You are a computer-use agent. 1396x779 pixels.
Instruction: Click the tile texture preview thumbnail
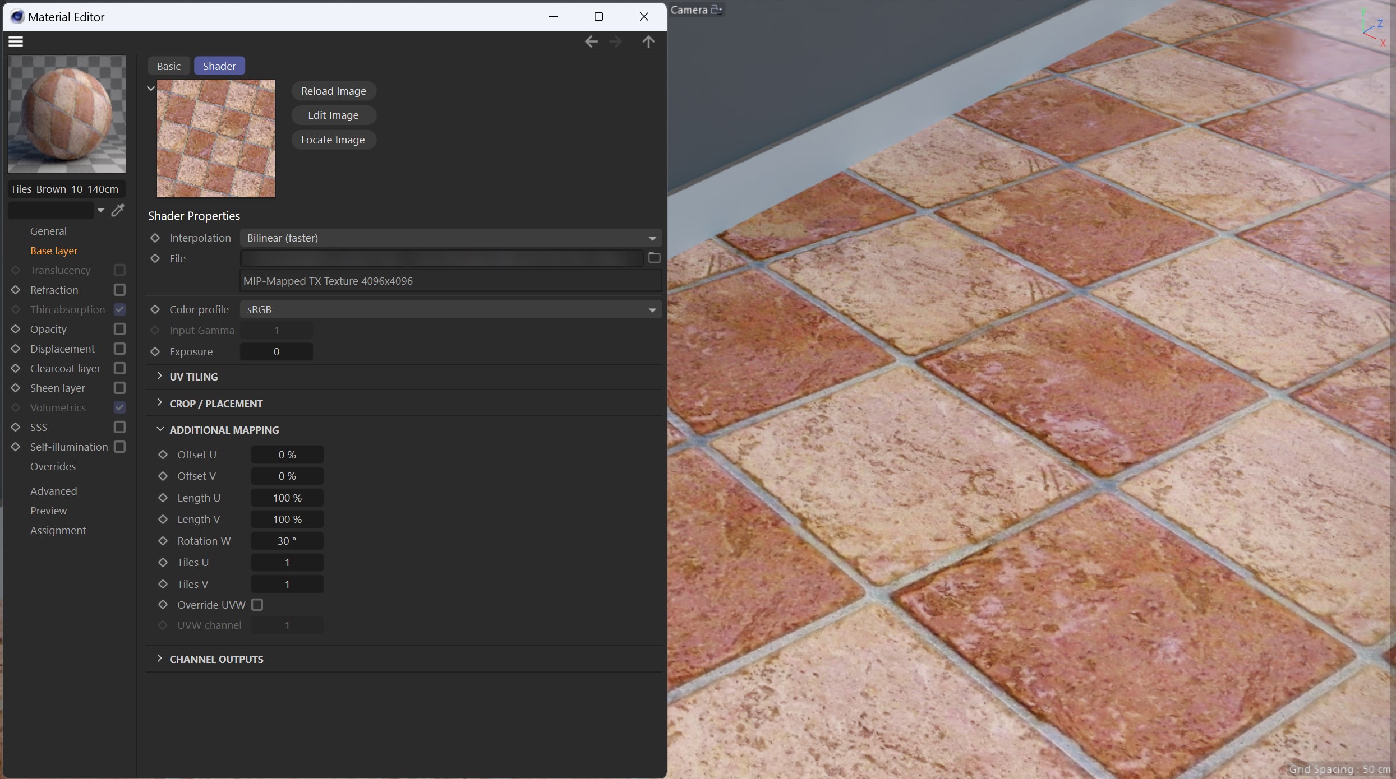coord(216,138)
